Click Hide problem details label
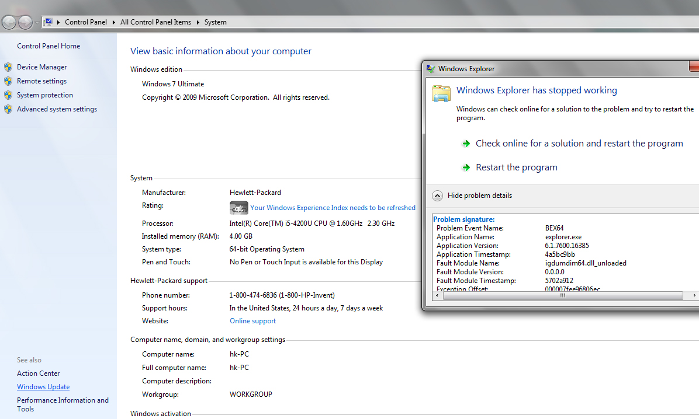 tap(480, 195)
